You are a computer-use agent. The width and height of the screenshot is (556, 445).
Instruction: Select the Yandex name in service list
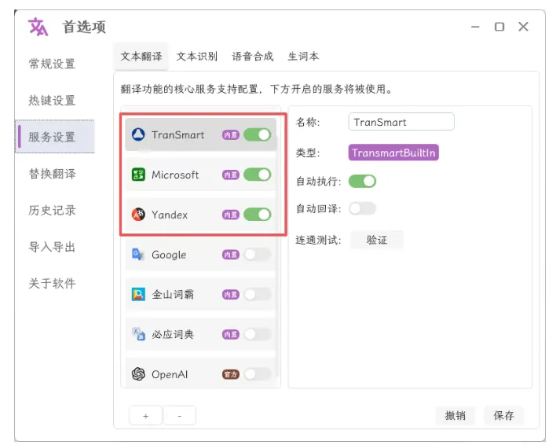170,215
